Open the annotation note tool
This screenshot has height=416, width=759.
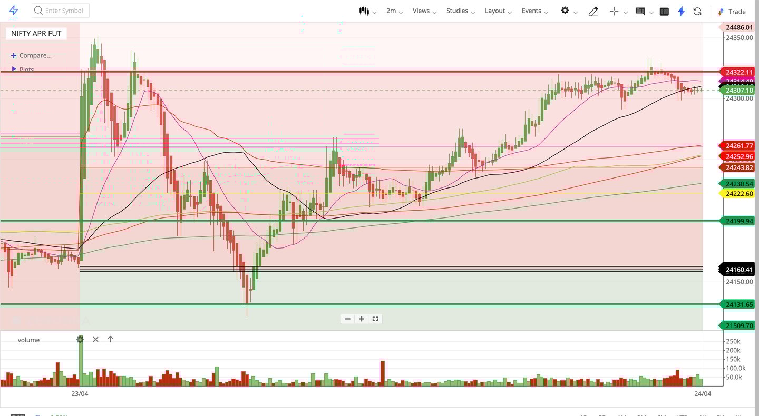(640, 11)
